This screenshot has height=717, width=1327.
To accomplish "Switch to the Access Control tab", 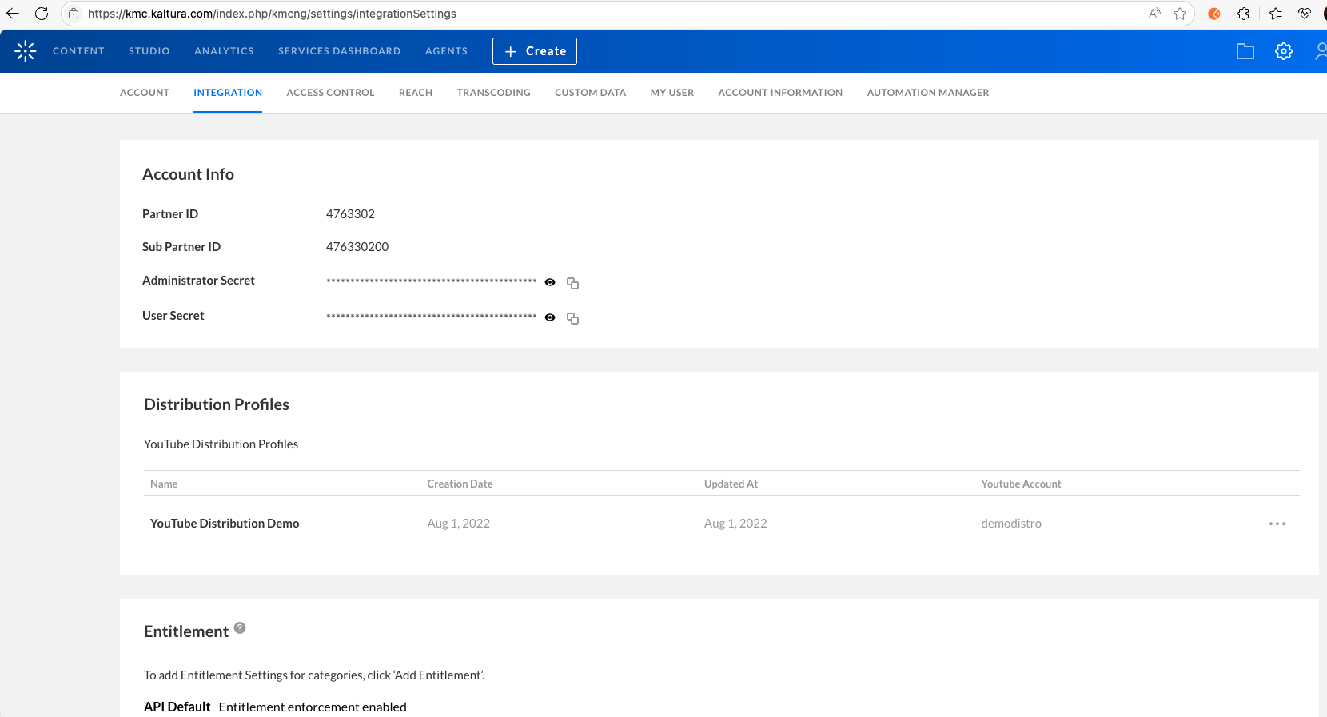I will (x=330, y=93).
